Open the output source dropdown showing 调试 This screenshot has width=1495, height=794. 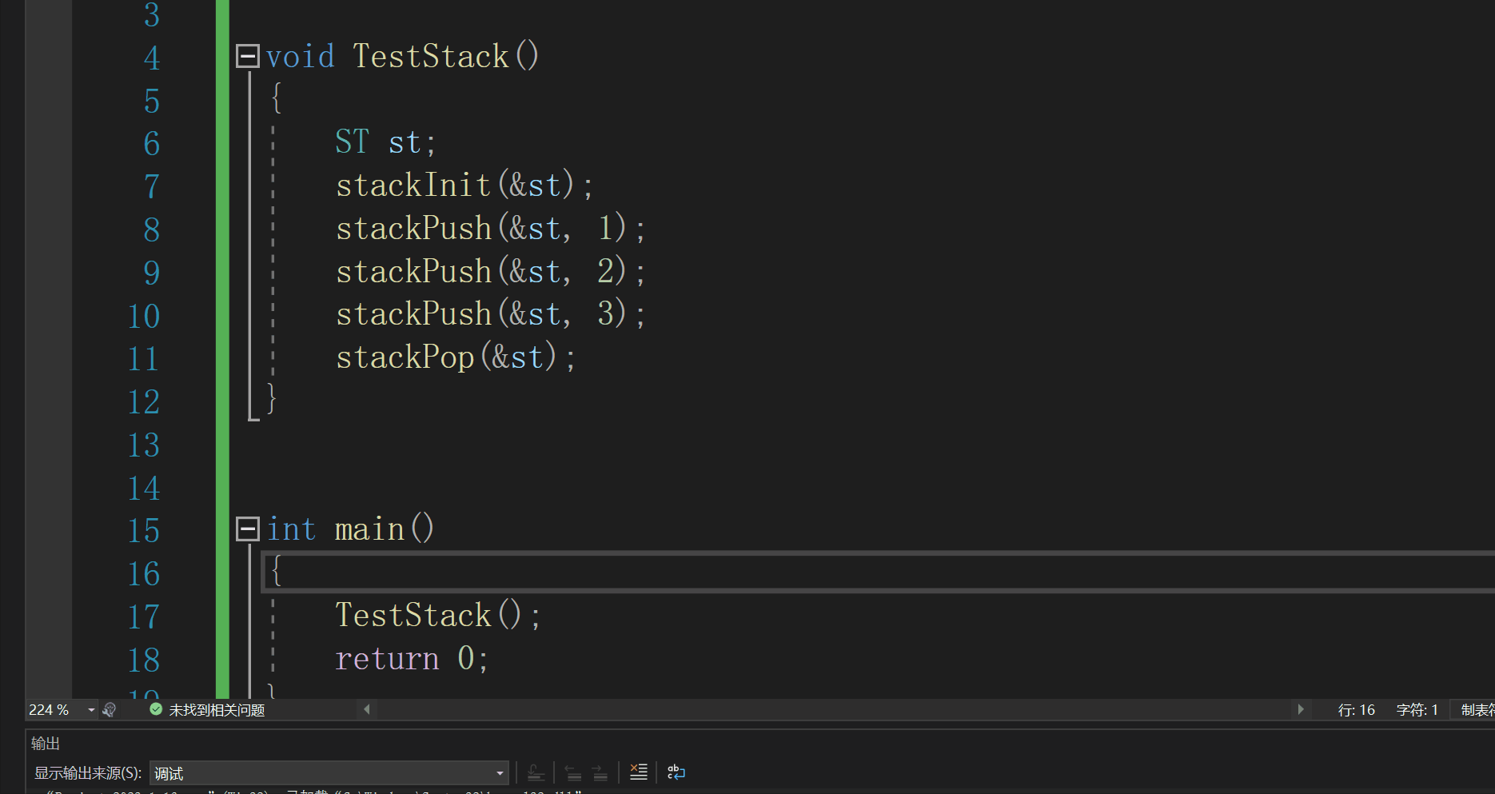tap(329, 773)
